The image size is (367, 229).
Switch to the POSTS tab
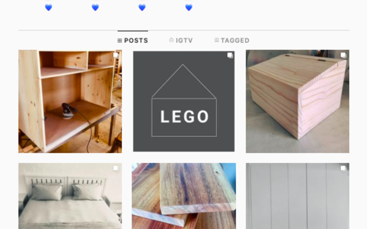click(132, 41)
